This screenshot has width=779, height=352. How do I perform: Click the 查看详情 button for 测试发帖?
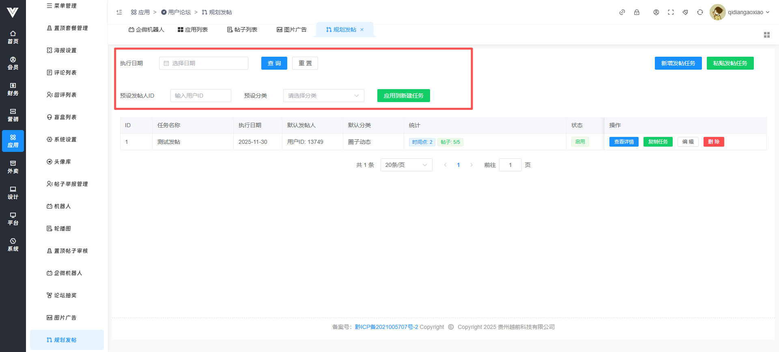624,142
